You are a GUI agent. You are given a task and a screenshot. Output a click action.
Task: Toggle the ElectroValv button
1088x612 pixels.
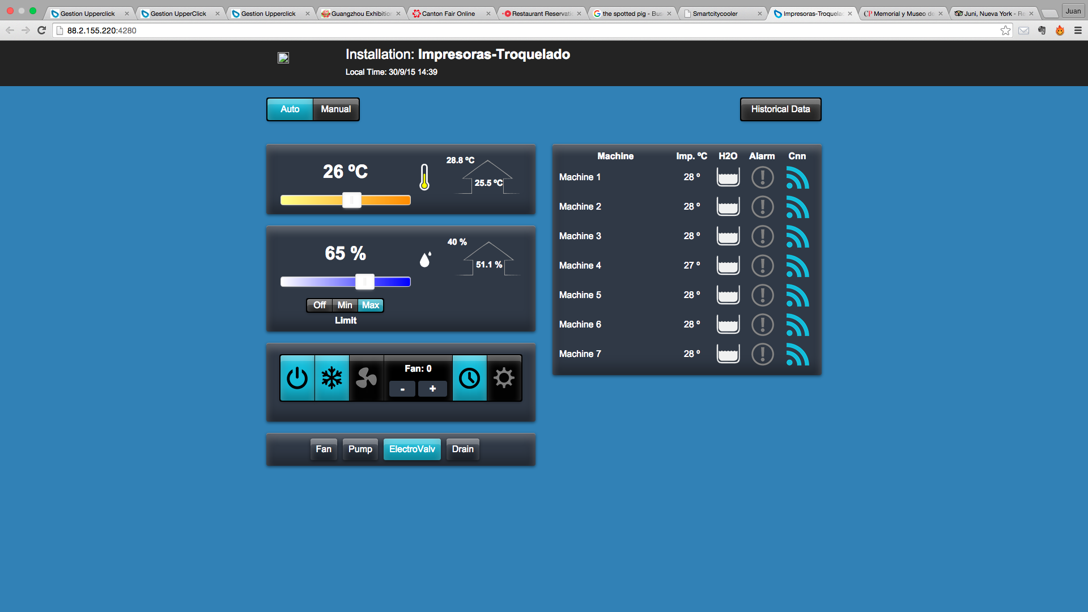click(412, 449)
